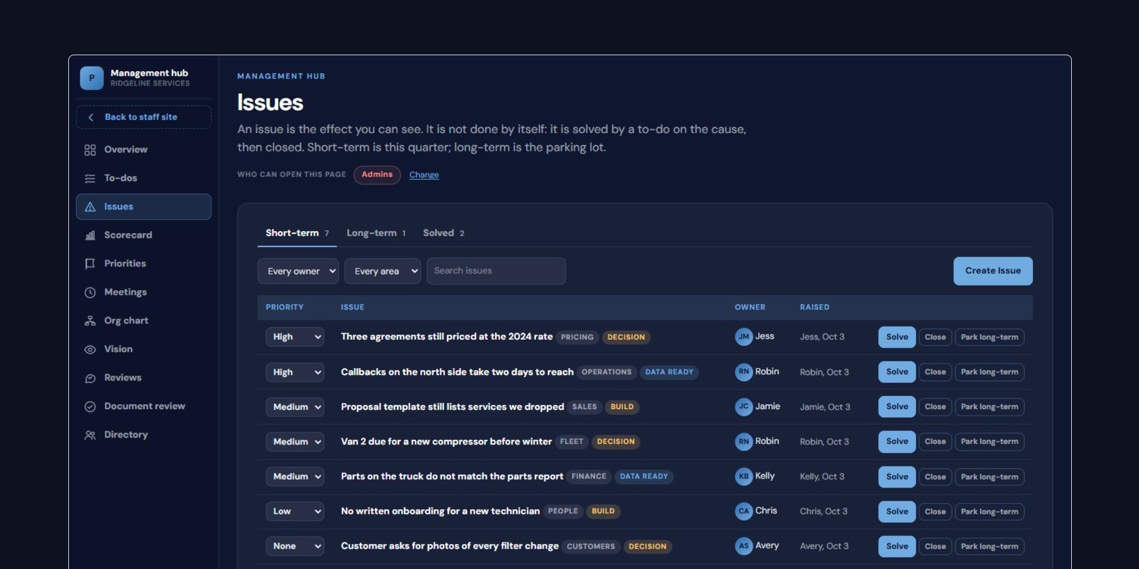Click the Scorecard bar chart icon
Viewport: 1139px width, 569px height.
click(90, 235)
